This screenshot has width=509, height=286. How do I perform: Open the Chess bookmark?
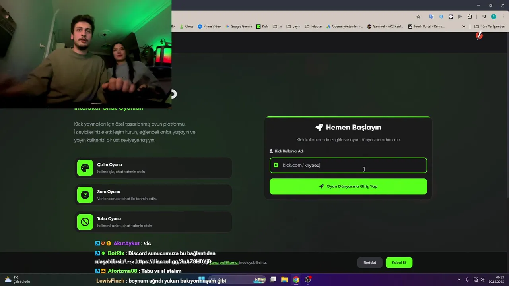[187, 27]
